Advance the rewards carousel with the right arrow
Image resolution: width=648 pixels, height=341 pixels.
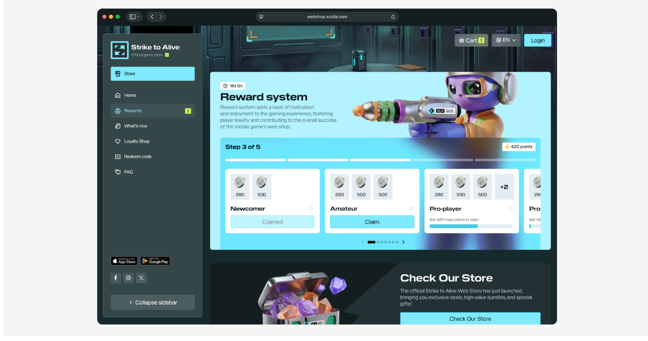pos(403,242)
